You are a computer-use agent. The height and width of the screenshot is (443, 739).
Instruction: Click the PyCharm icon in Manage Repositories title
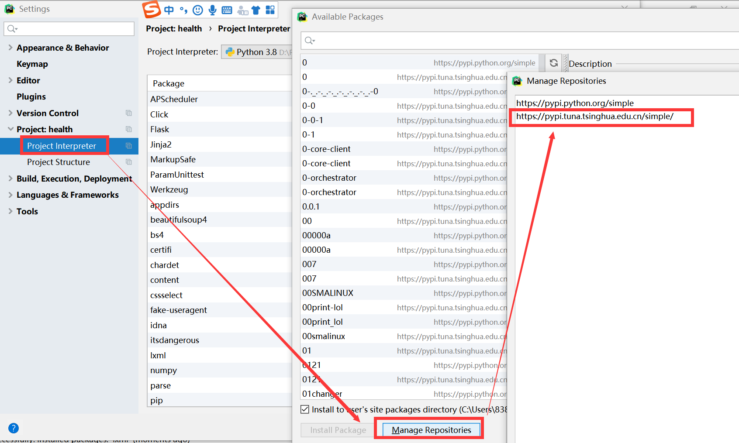pyautogui.click(x=517, y=81)
